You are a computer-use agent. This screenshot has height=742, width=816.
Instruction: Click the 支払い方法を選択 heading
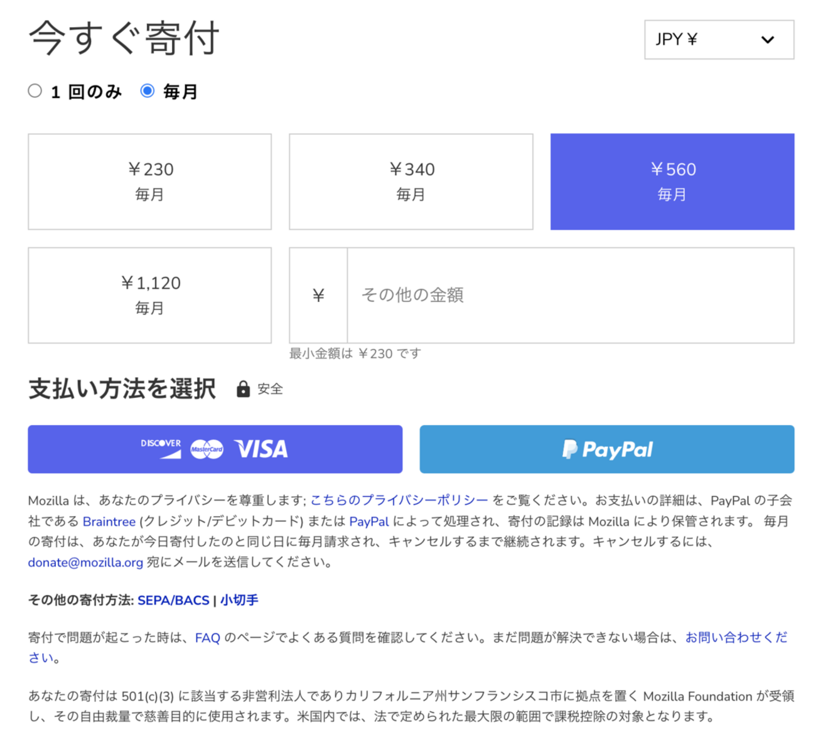pyautogui.click(x=122, y=389)
